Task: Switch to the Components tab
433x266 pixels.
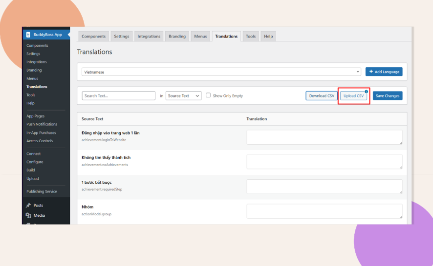Action: (x=94, y=37)
